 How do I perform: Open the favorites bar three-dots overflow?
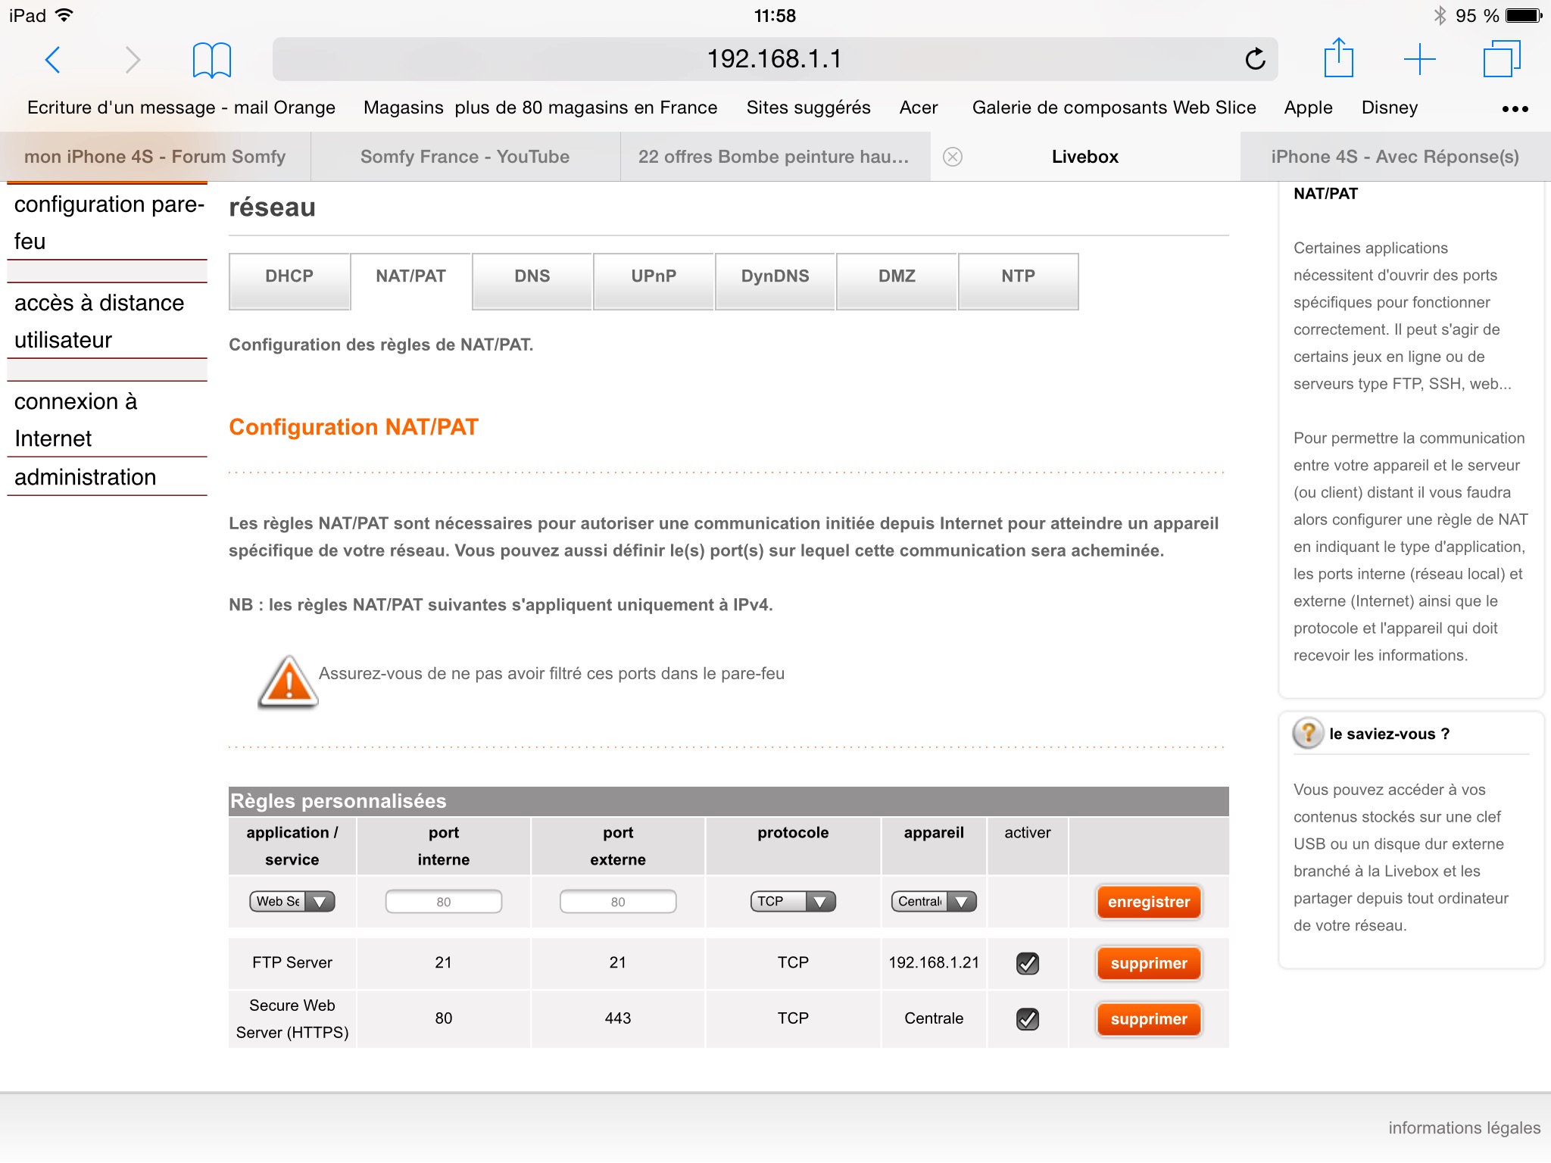click(x=1515, y=109)
